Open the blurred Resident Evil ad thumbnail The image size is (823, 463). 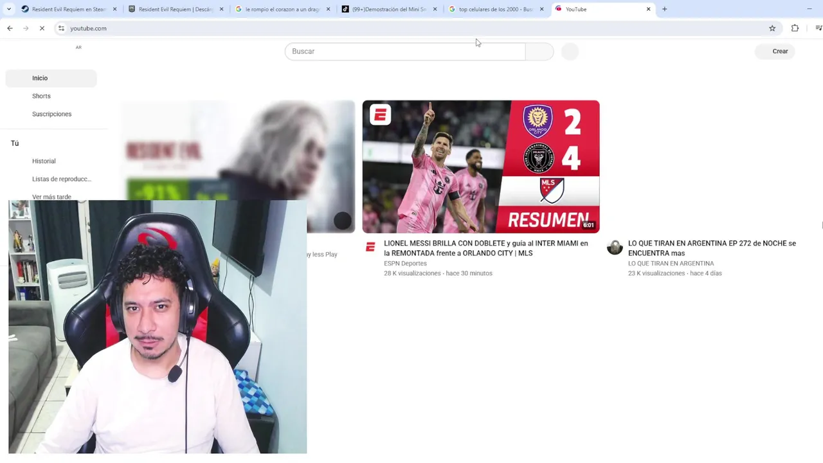[x=238, y=151]
